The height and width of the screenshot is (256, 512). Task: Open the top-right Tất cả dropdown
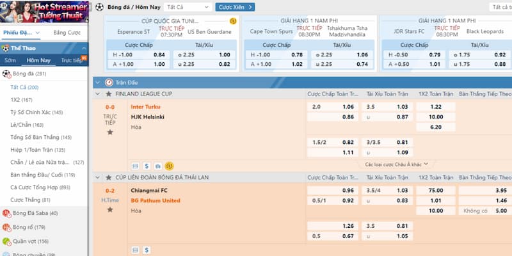point(500,7)
